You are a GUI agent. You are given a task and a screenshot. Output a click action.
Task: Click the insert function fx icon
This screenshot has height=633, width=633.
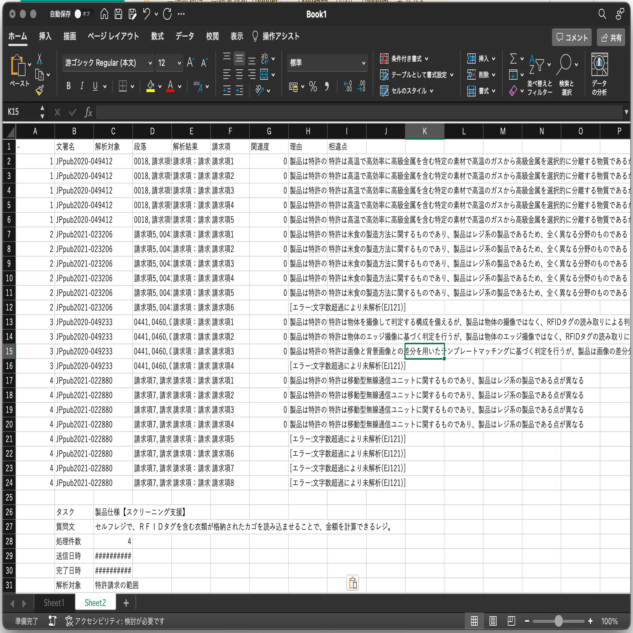click(88, 112)
